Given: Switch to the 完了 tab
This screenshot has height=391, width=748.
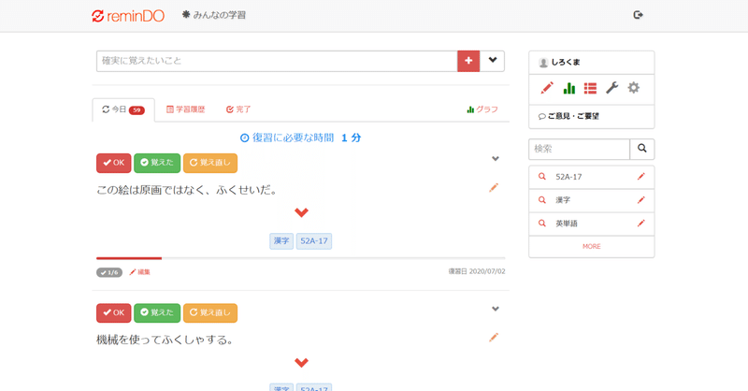Looking at the screenshot, I should pyautogui.click(x=238, y=109).
